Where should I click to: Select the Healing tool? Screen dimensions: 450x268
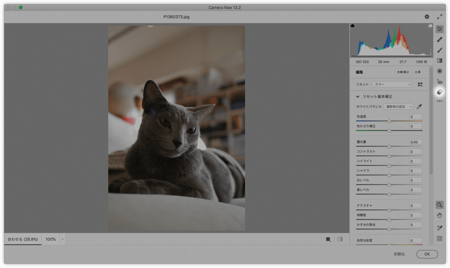click(439, 39)
